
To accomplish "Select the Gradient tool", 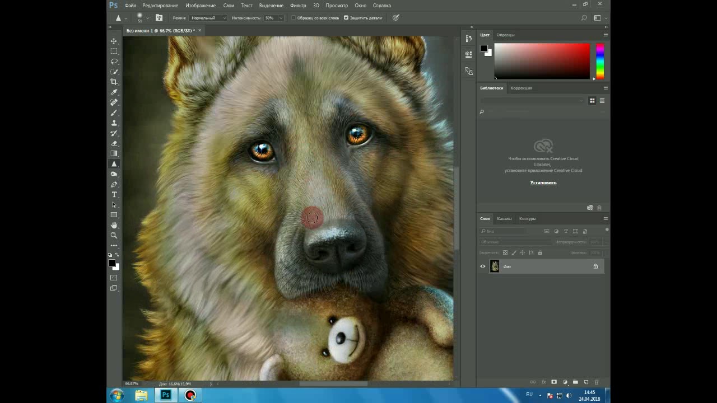I will 114,153.
